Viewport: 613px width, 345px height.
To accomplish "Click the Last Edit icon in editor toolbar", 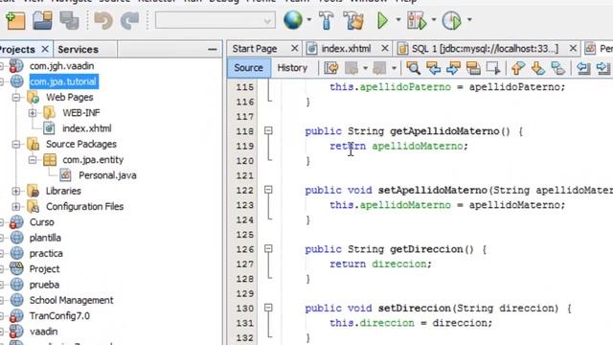I will pos(331,68).
